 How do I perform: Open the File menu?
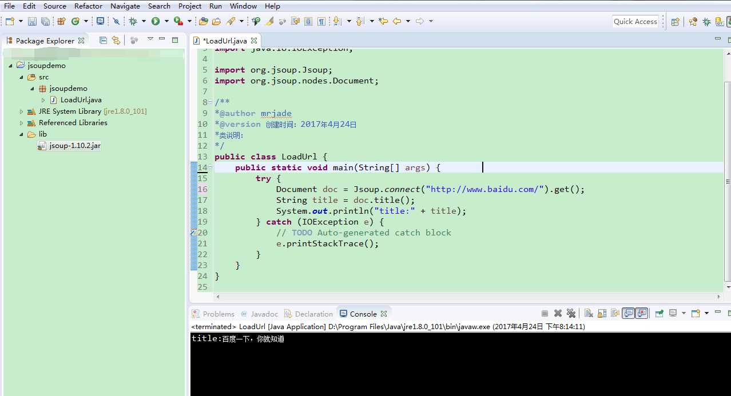point(9,6)
